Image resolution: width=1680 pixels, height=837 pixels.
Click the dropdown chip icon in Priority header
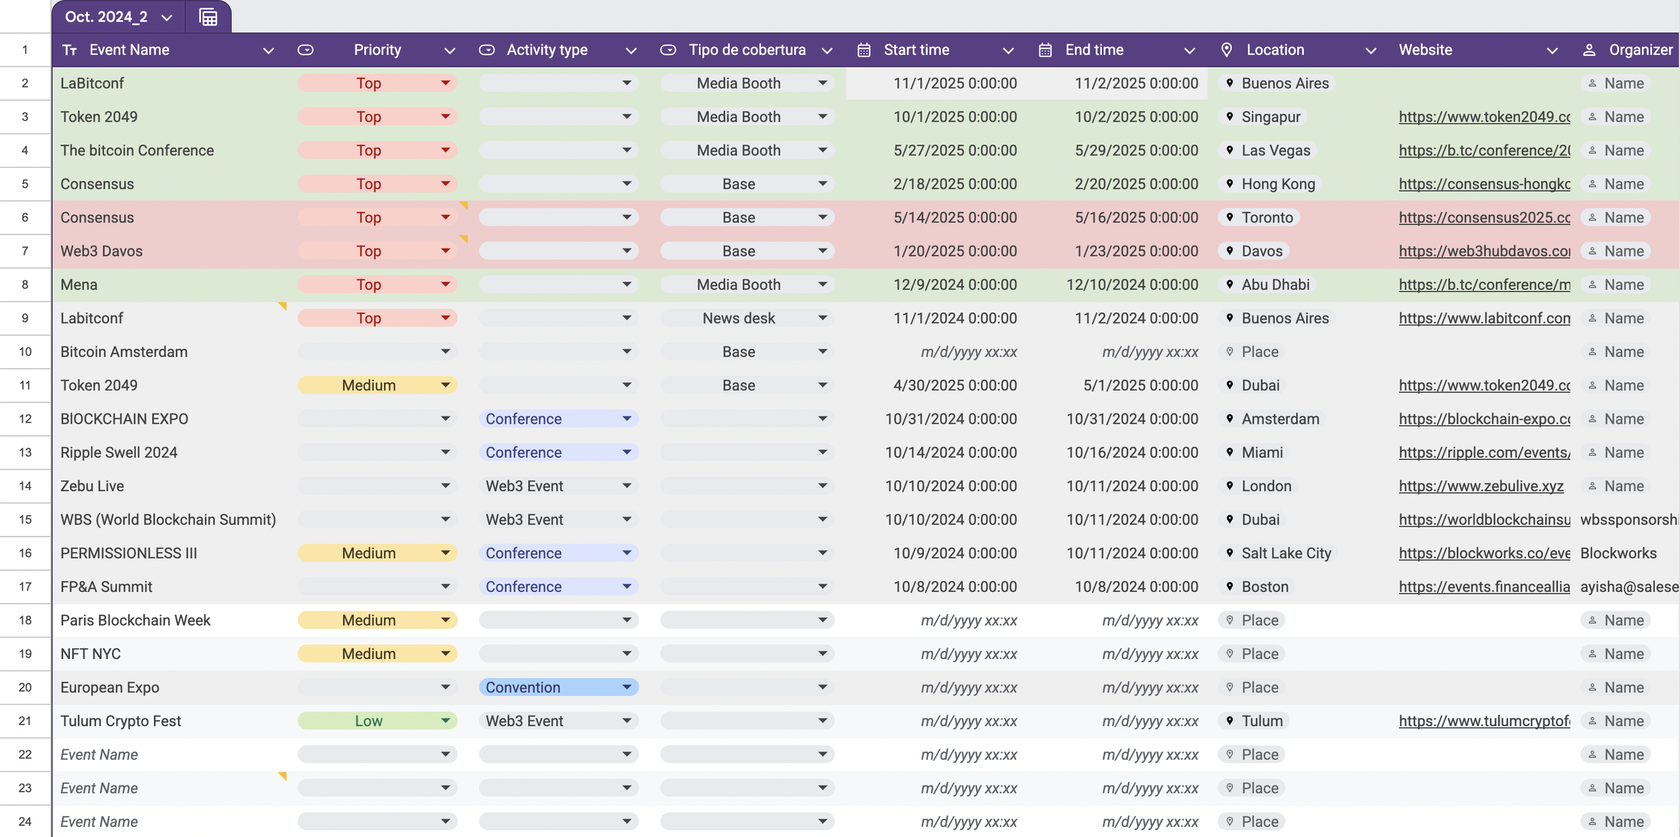click(x=306, y=50)
